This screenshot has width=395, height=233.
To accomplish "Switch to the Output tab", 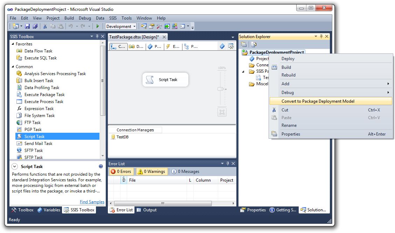I will [x=147, y=210].
